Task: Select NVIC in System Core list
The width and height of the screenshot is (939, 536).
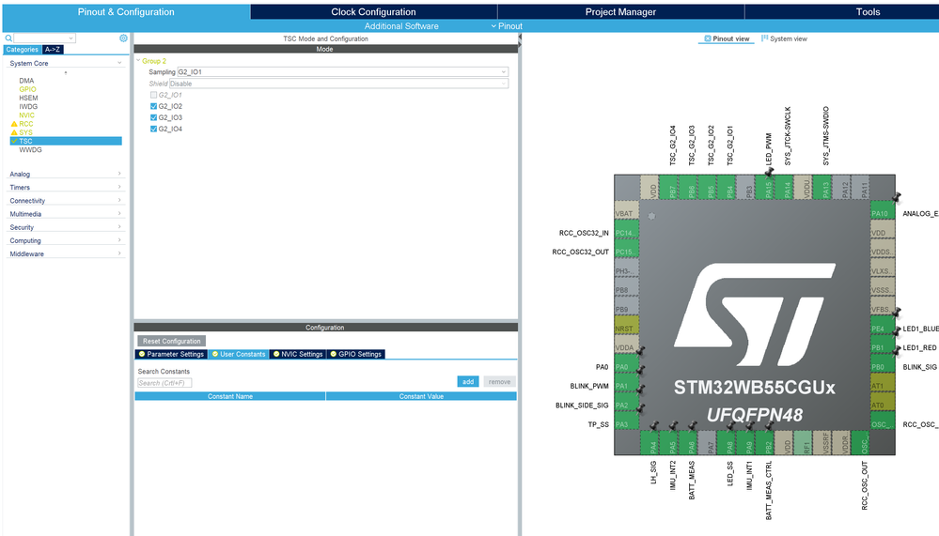Action: click(26, 115)
